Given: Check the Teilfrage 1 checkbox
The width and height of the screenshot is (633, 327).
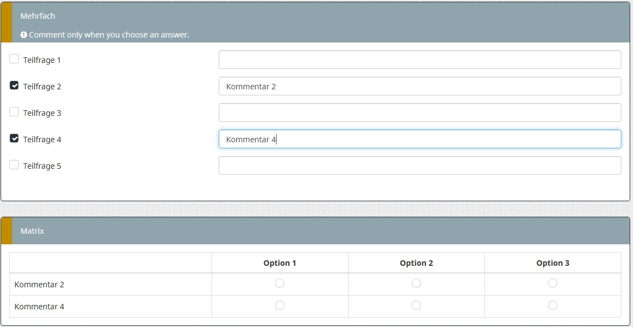Looking at the screenshot, I should point(14,59).
